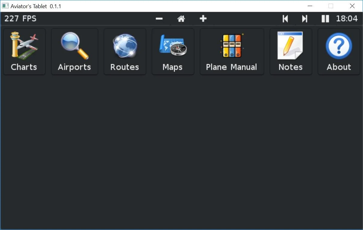The image size is (363, 230).
Task: Click the home icon in the toolbar
Action: tap(181, 18)
